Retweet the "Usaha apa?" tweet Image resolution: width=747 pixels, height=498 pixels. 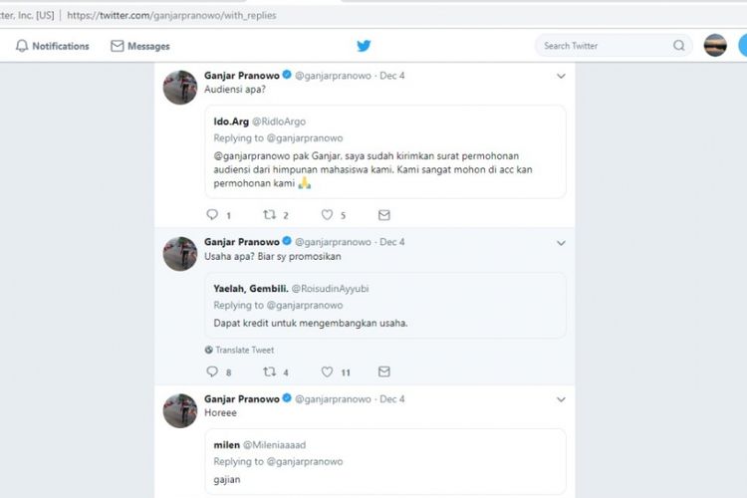[x=268, y=373]
